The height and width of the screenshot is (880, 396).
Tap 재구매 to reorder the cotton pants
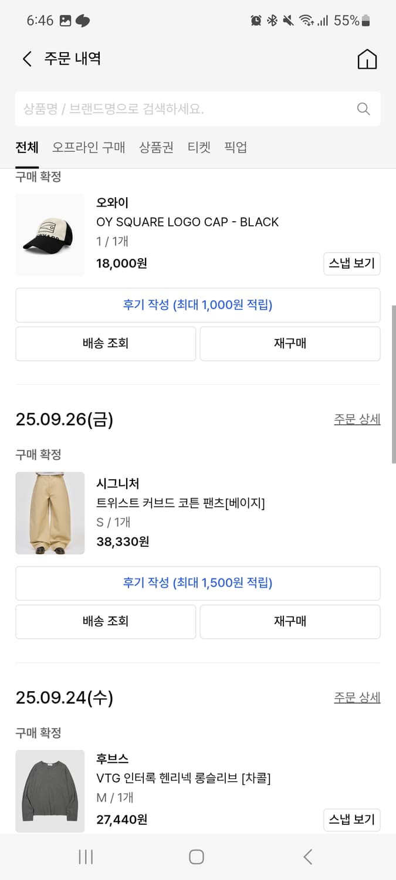[290, 621]
